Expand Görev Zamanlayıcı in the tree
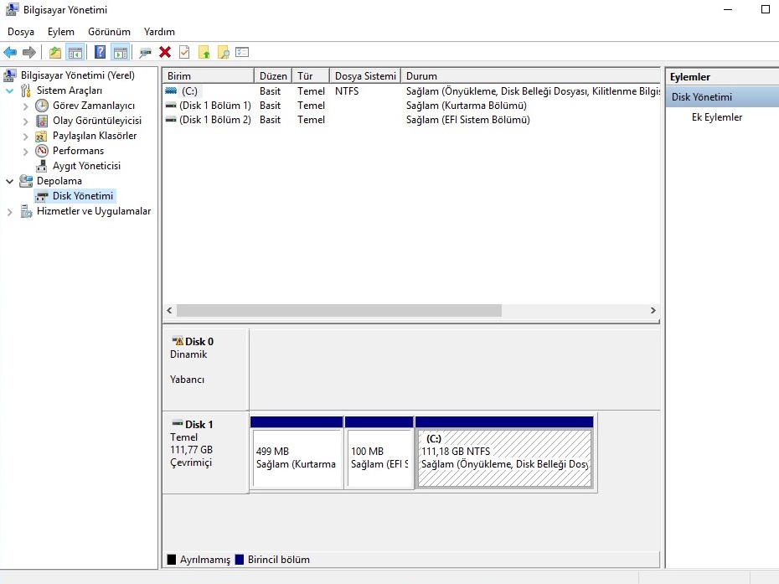 (25, 106)
